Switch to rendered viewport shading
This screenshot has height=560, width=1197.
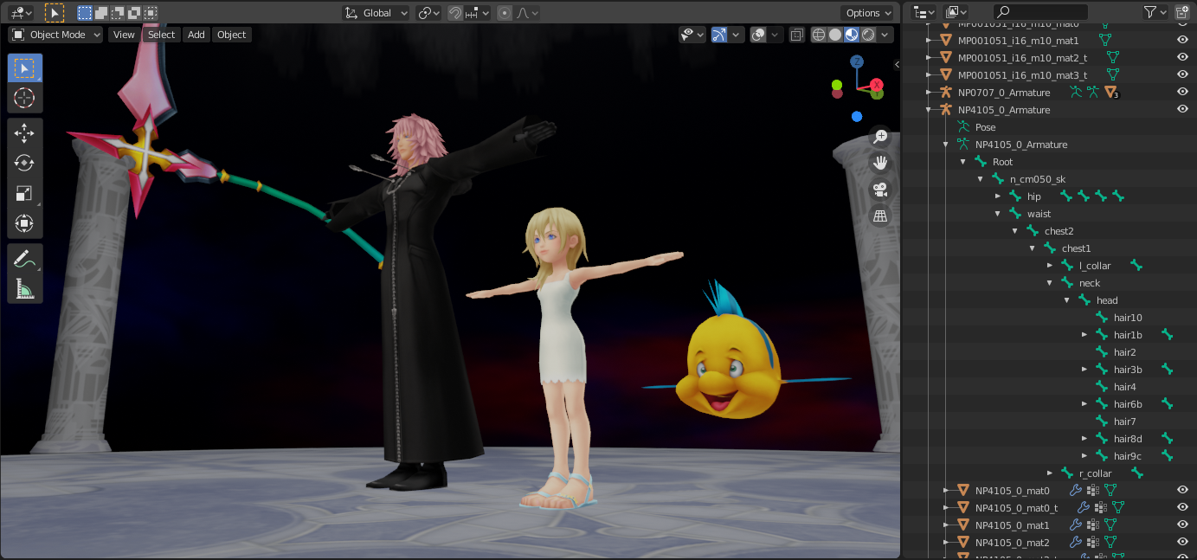[x=868, y=35]
